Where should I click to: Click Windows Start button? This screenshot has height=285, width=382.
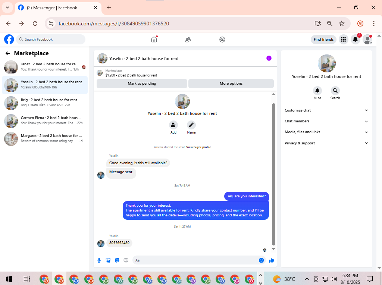click(9, 279)
